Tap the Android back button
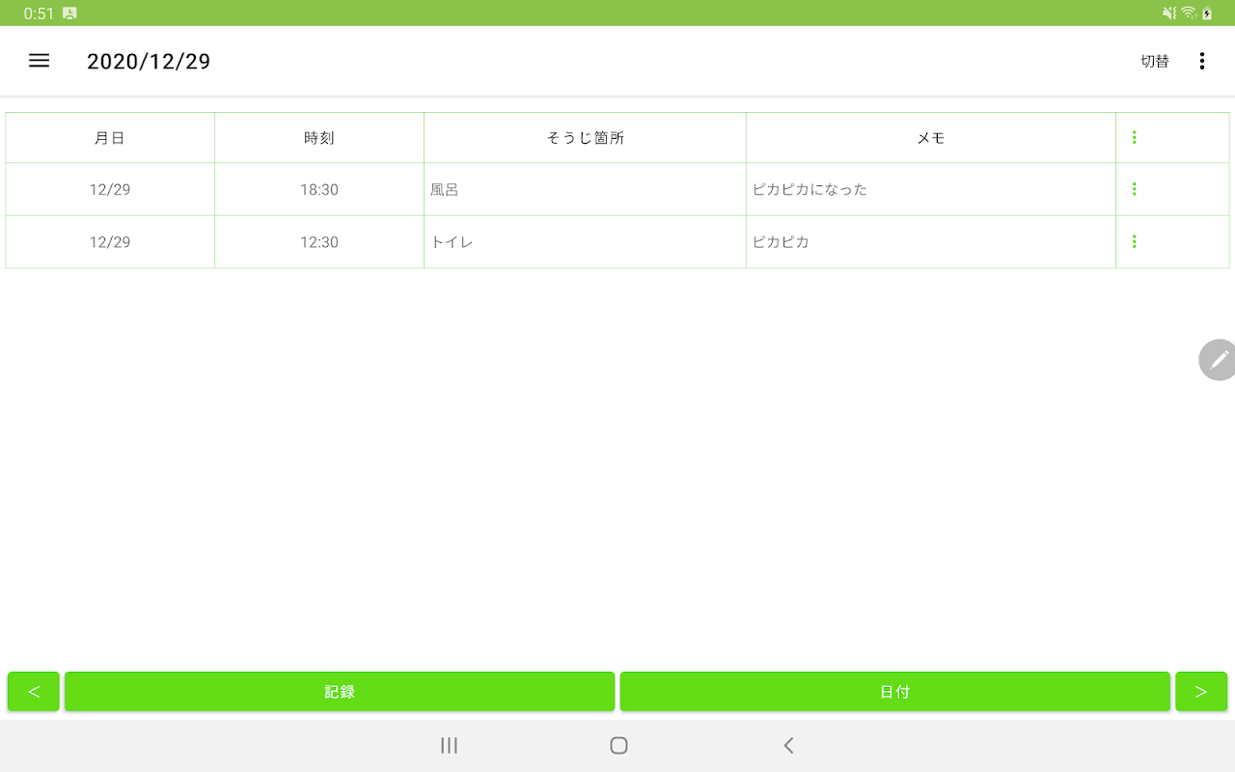The height and width of the screenshot is (772, 1235). point(788,745)
